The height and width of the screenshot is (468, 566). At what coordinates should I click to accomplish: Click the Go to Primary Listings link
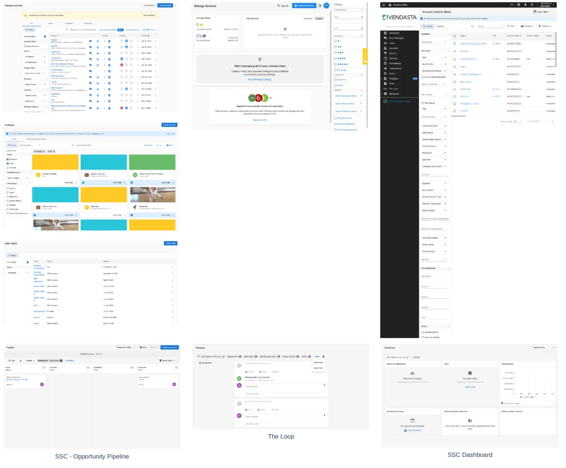(260, 79)
